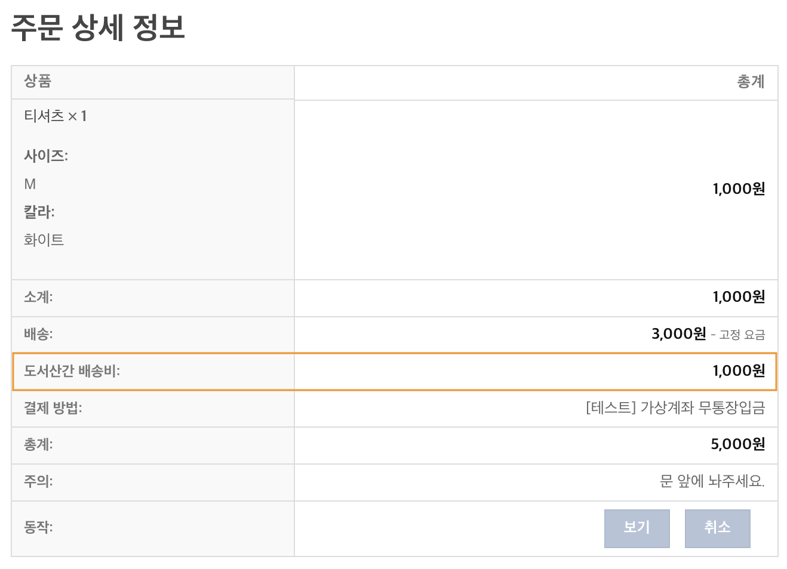Viewport: 787px width, 569px height.
Task: Click the 소계: row label
Action: pos(38,297)
